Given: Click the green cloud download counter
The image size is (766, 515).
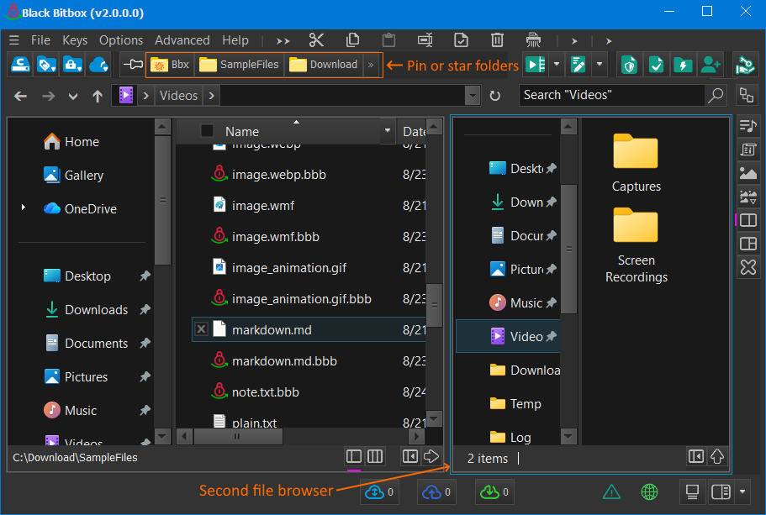Looking at the screenshot, I should 494,492.
